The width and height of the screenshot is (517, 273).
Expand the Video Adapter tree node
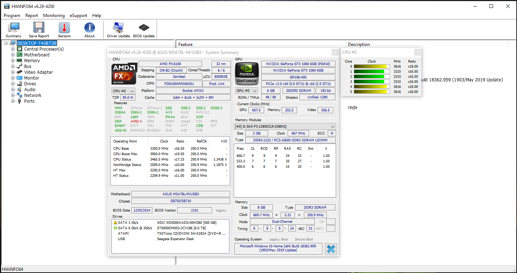tap(13, 72)
